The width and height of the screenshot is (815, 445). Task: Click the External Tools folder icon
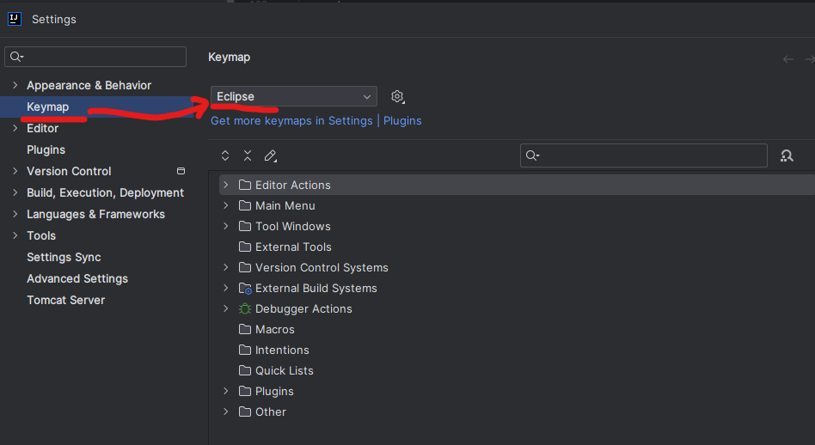pyautogui.click(x=245, y=247)
